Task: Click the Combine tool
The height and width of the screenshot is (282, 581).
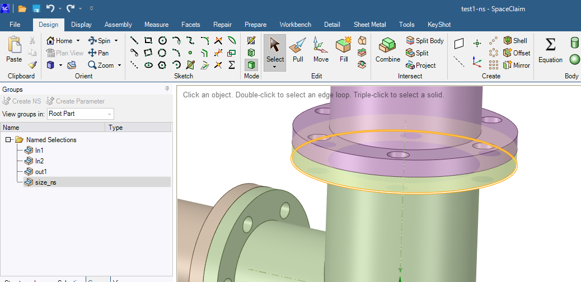Action: tap(387, 50)
